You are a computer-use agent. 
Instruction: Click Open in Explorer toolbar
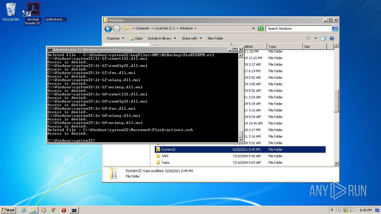tap(136, 38)
